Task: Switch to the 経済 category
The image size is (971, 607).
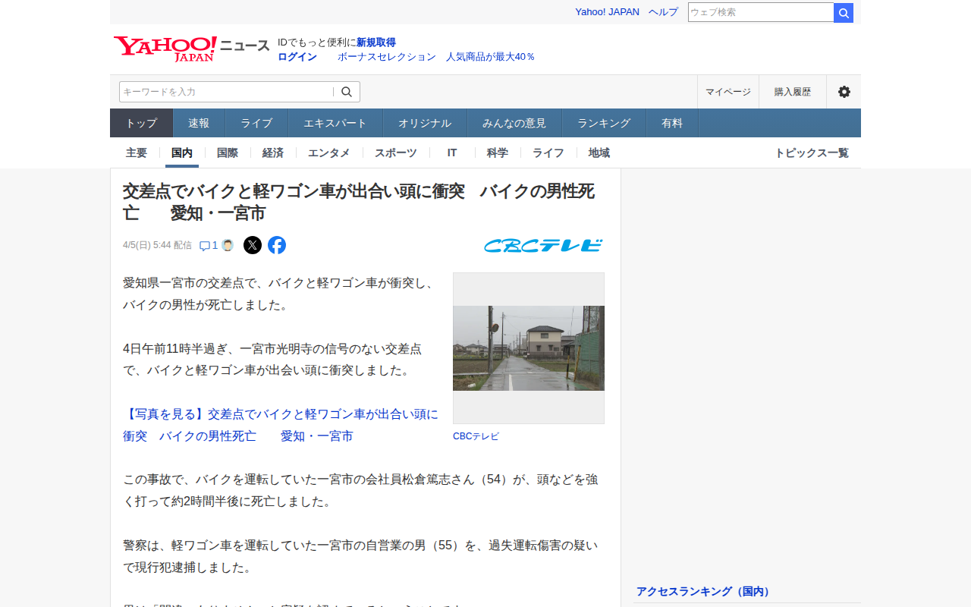Action: pos(273,153)
